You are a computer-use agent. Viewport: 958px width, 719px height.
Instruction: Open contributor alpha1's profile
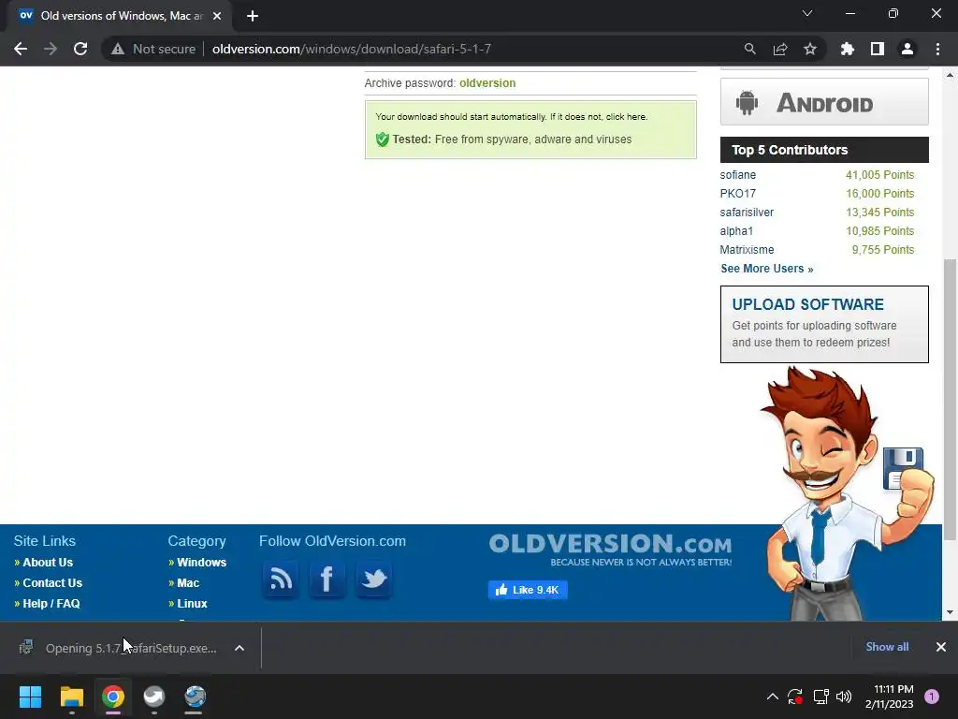[736, 231]
